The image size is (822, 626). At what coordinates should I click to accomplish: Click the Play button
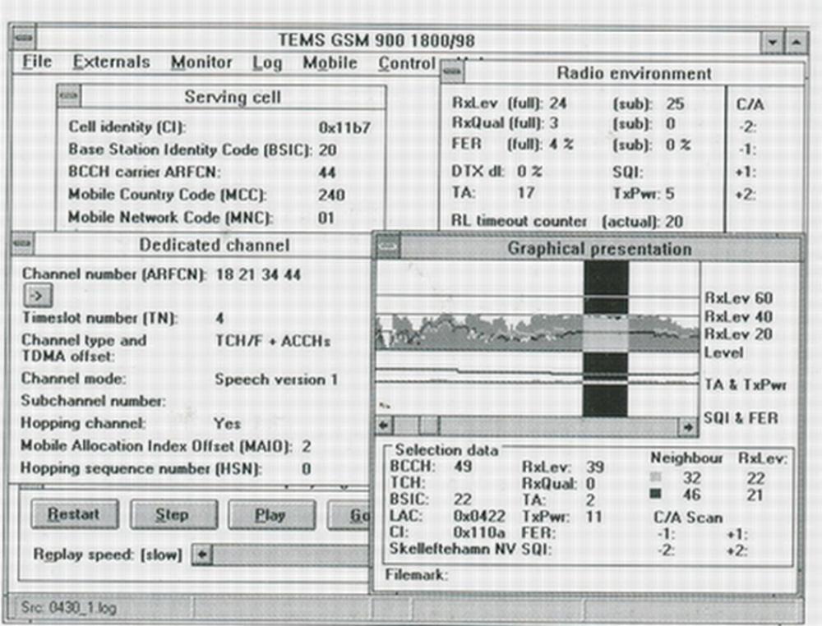point(271,515)
